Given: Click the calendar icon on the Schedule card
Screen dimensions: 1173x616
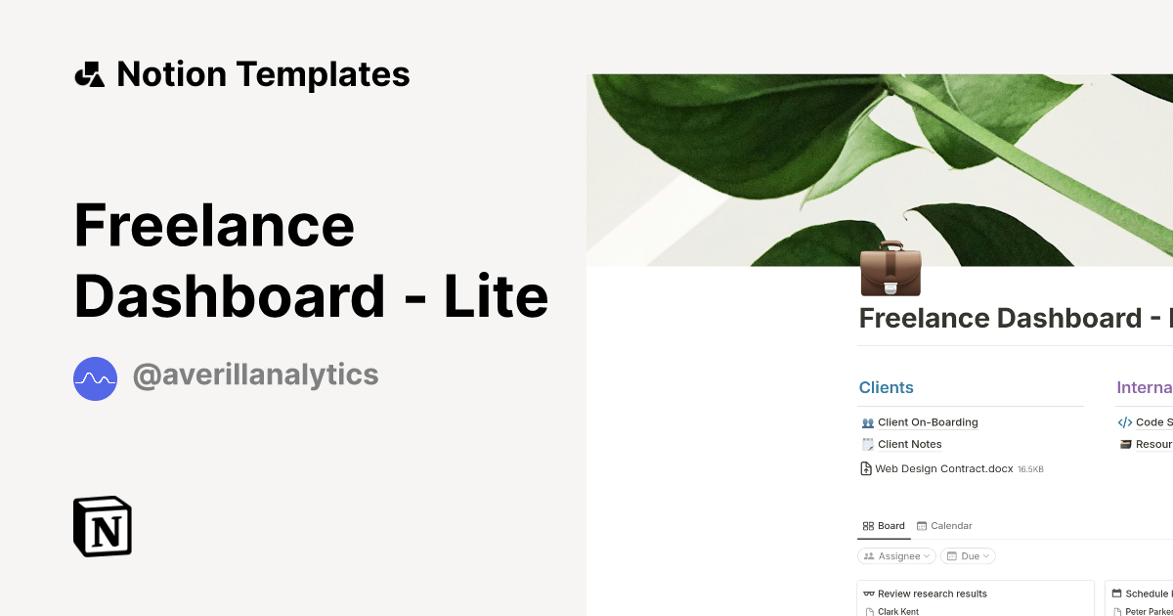Looking at the screenshot, I should 1115,594.
